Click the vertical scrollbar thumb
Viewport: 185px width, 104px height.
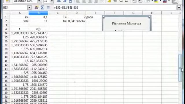[180, 68]
